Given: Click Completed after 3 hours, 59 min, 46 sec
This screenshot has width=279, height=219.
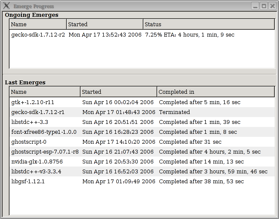Looking at the screenshot, I should coord(213,172).
